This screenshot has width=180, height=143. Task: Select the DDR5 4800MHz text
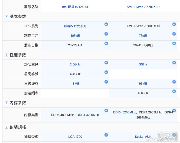[62, 115]
